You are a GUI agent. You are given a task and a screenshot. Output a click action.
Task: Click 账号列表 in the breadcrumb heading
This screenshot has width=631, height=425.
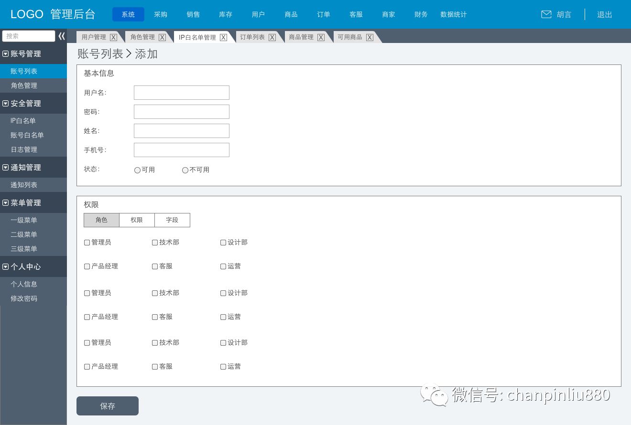(100, 53)
